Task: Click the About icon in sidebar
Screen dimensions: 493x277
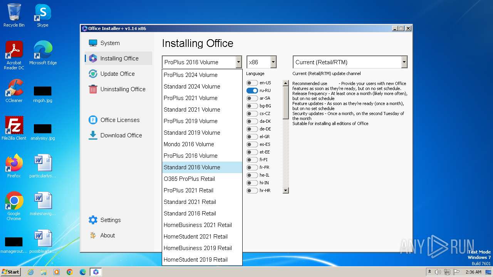Action: [x=93, y=235]
